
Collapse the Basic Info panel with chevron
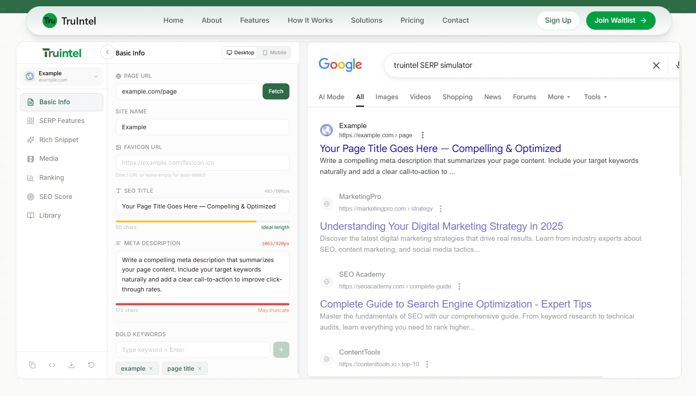(107, 52)
